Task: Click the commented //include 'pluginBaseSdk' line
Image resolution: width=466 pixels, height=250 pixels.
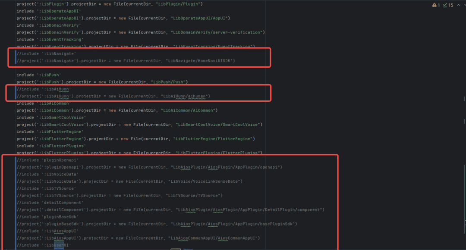Action: [47, 217]
